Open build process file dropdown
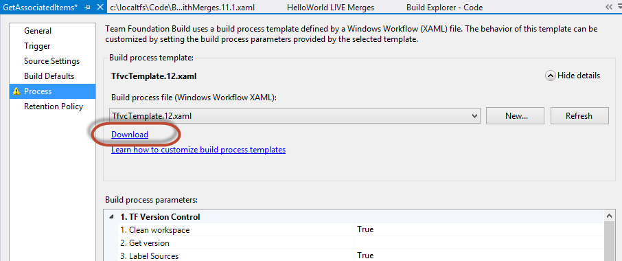622x261 pixels. pyautogui.click(x=474, y=116)
